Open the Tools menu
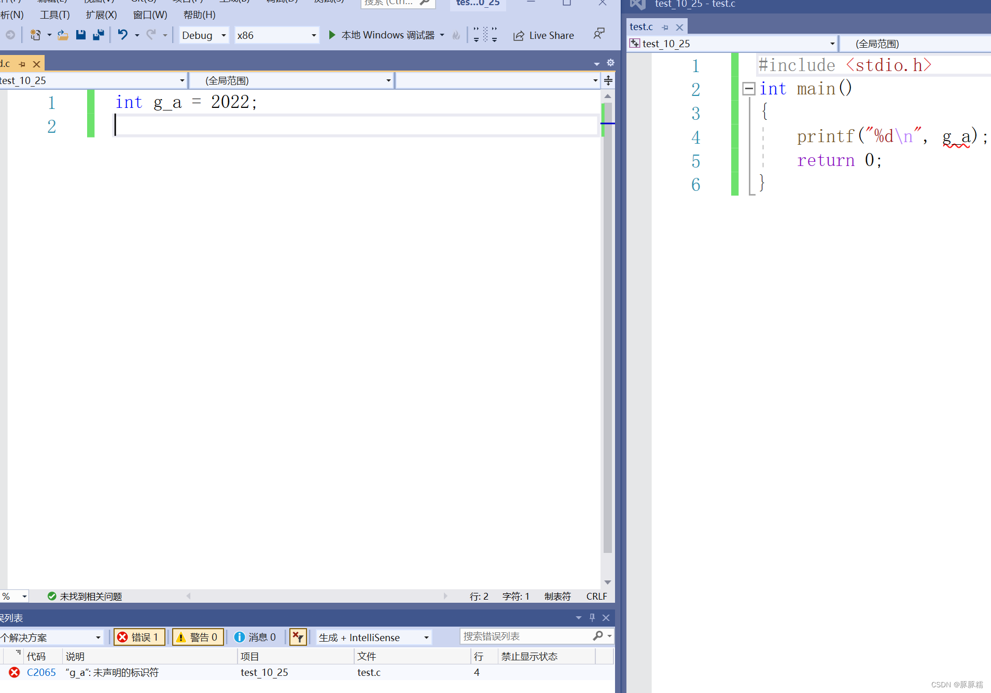 (55, 15)
